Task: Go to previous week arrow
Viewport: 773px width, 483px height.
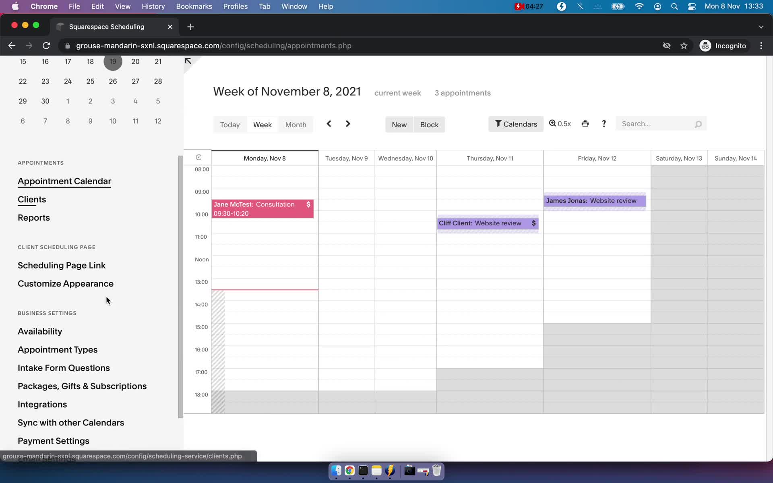Action: [329, 124]
